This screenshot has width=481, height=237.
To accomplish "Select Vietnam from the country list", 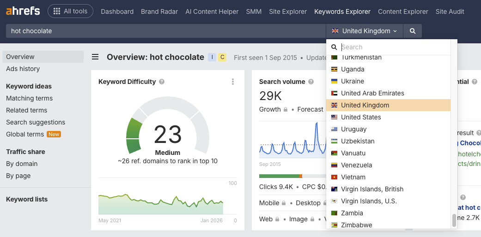I will [353, 177].
